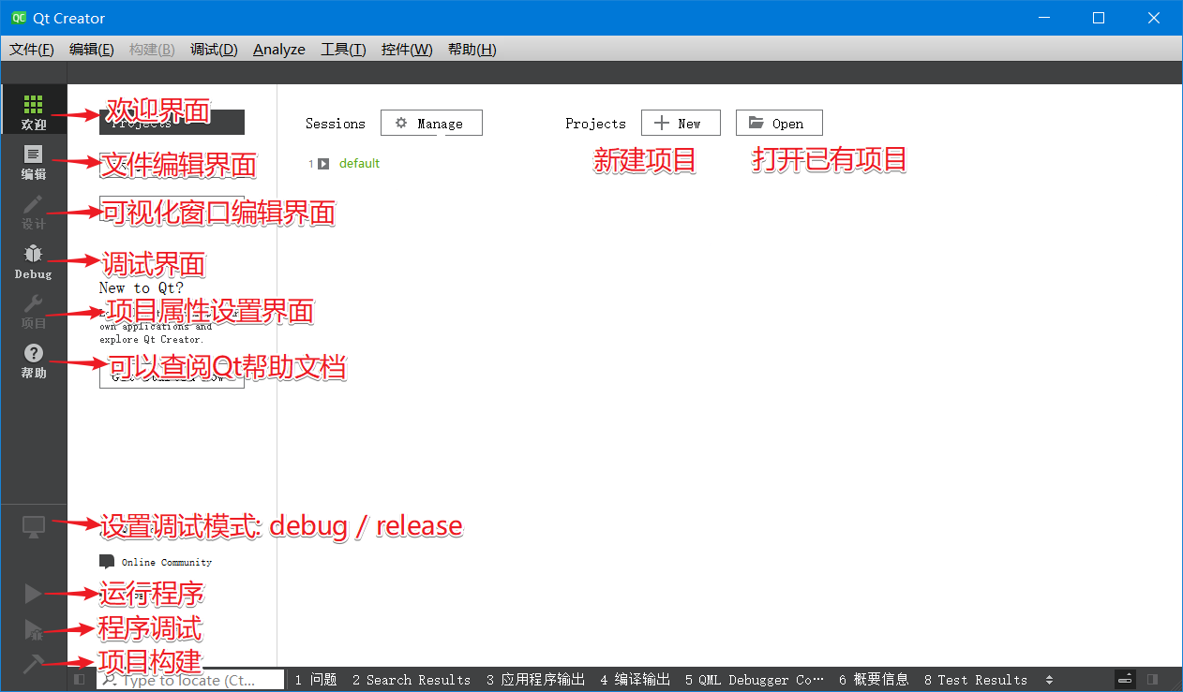Click the Online Community speech bubble icon
The image size is (1183, 692).
[x=107, y=562]
